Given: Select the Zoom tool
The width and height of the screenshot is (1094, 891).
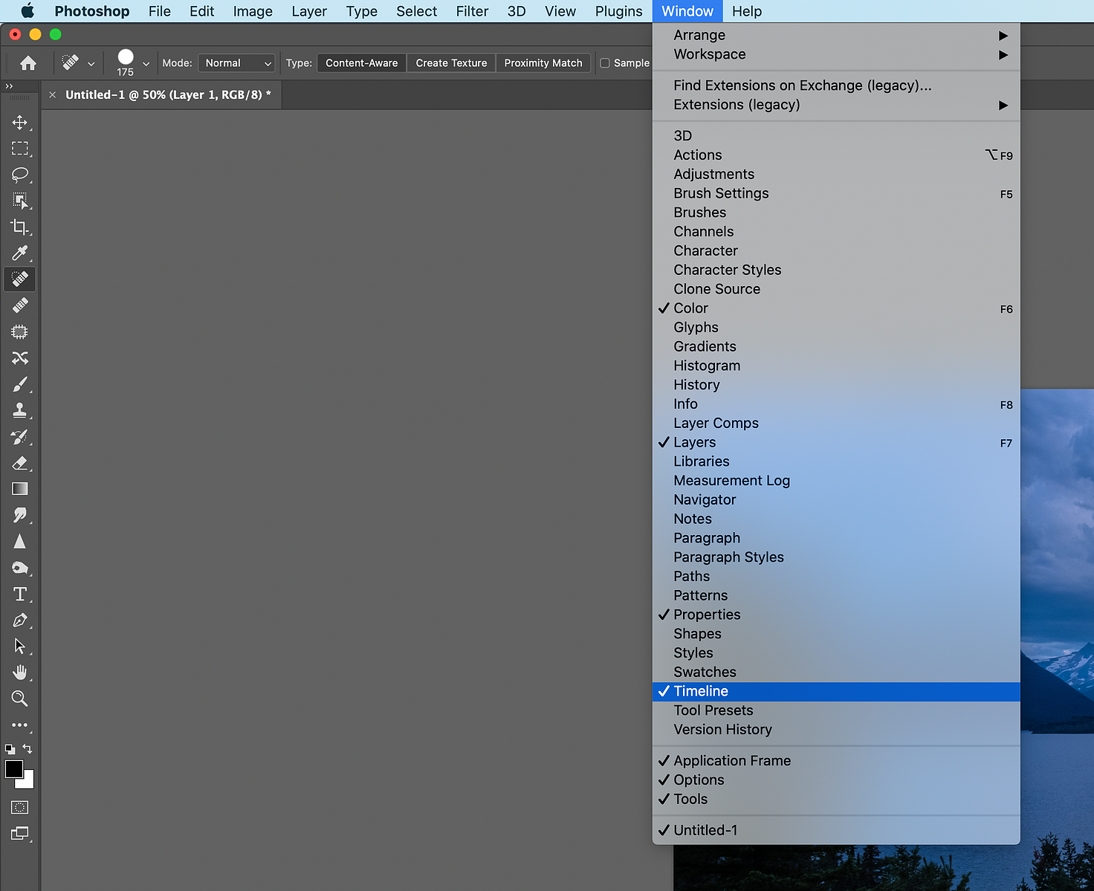Looking at the screenshot, I should (20, 699).
